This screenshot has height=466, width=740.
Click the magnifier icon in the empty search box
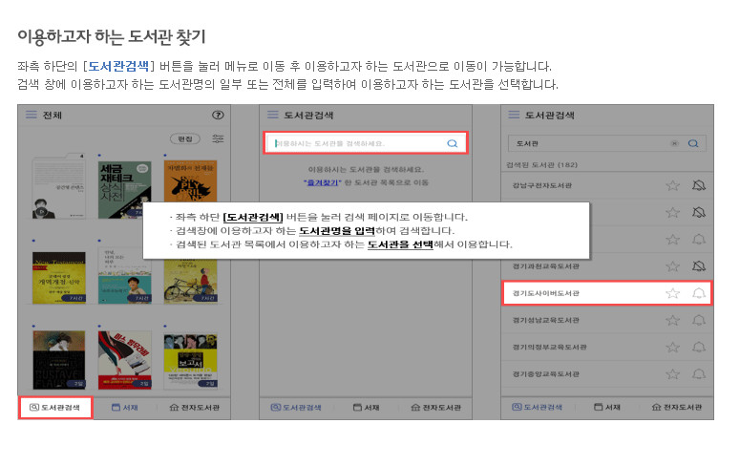(453, 143)
